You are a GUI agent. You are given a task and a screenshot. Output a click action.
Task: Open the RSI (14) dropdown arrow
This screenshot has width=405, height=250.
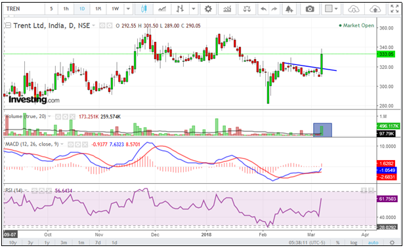[x=26, y=191]
